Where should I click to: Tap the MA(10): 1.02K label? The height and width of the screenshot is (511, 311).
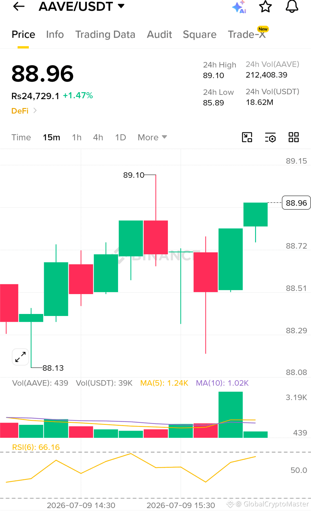pyautogui.click(x=222, y=383)
